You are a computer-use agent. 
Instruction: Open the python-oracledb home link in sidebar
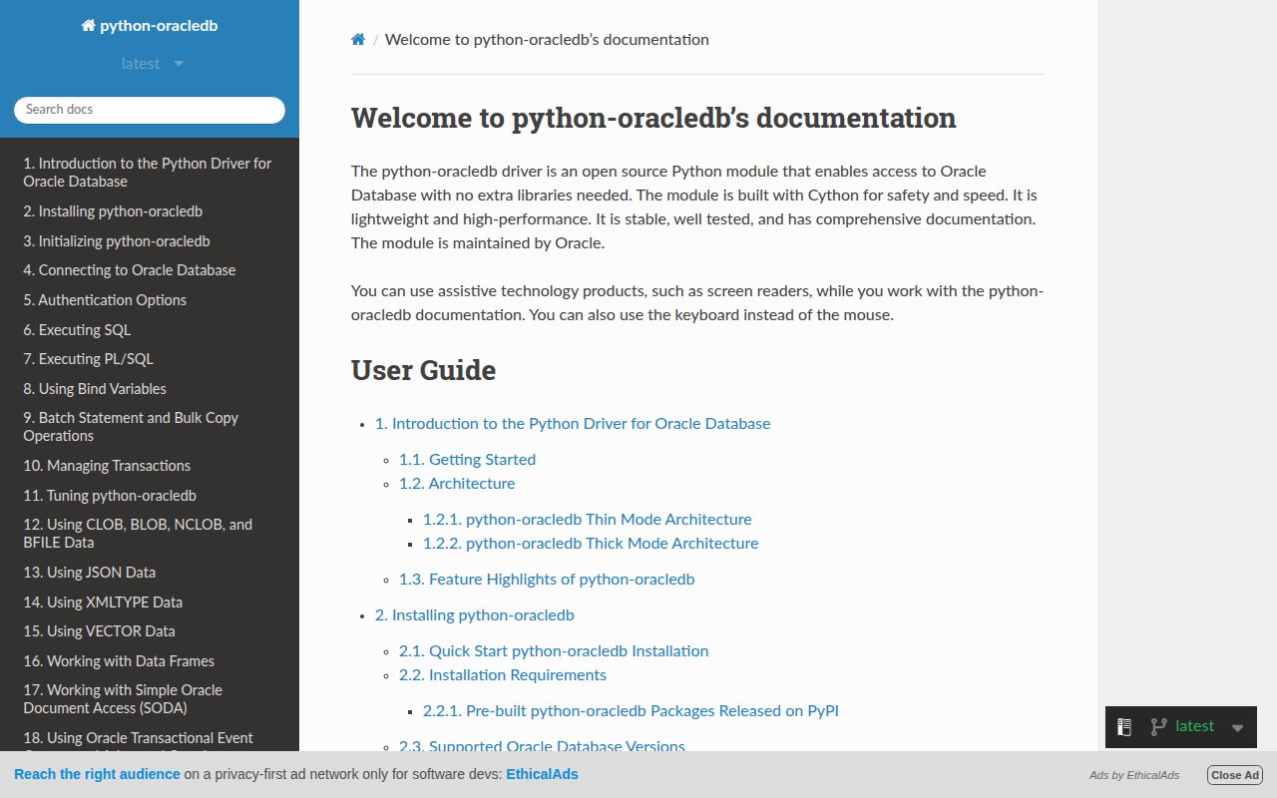click(150, 26)
